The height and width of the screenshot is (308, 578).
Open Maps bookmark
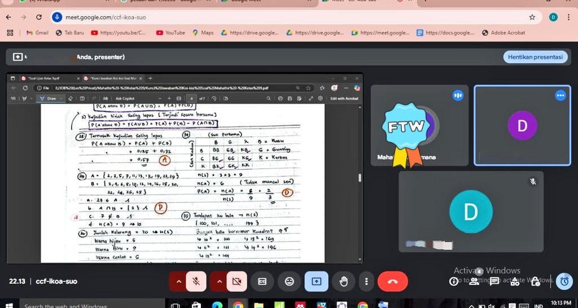[x=203, y=33]
